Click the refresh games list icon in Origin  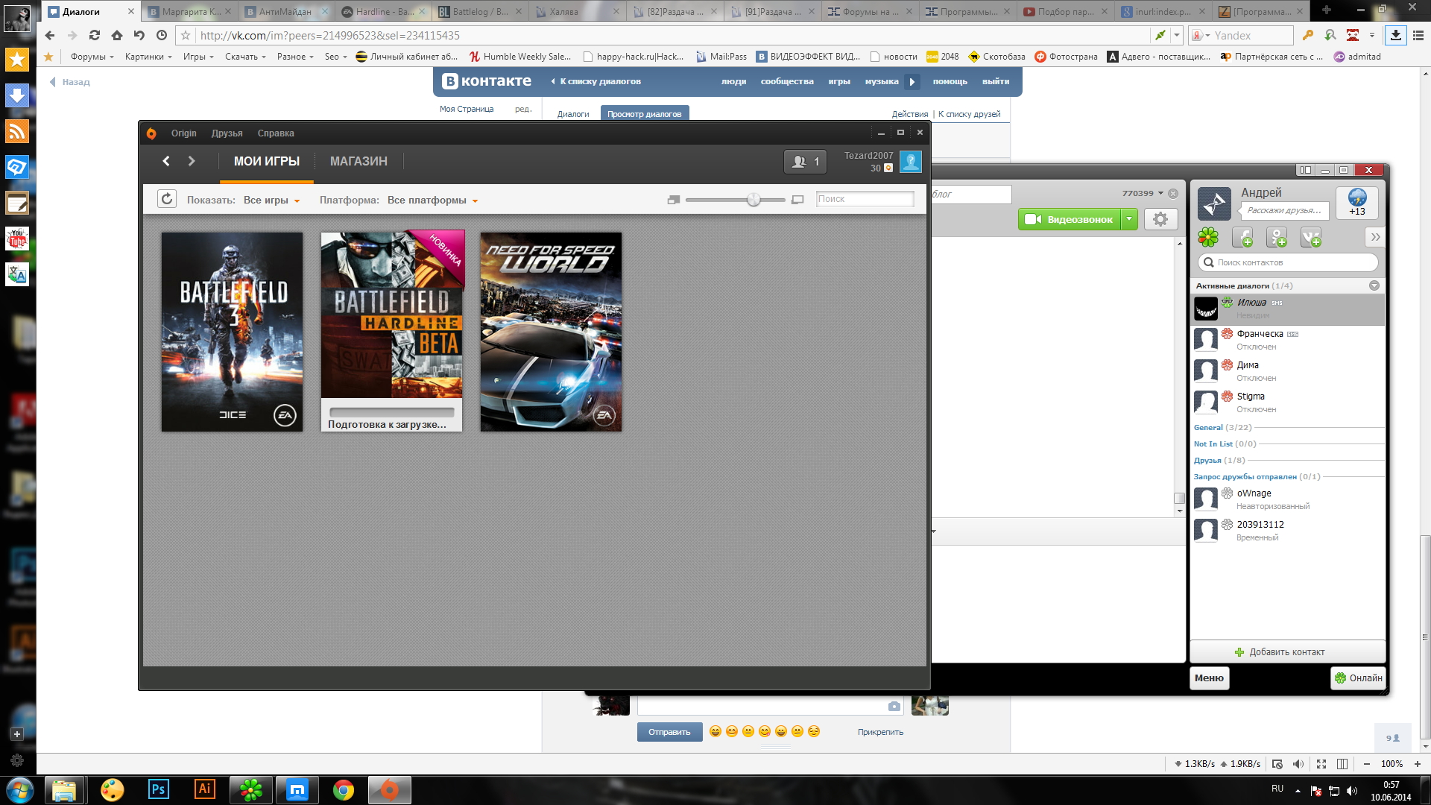point(167,199)
